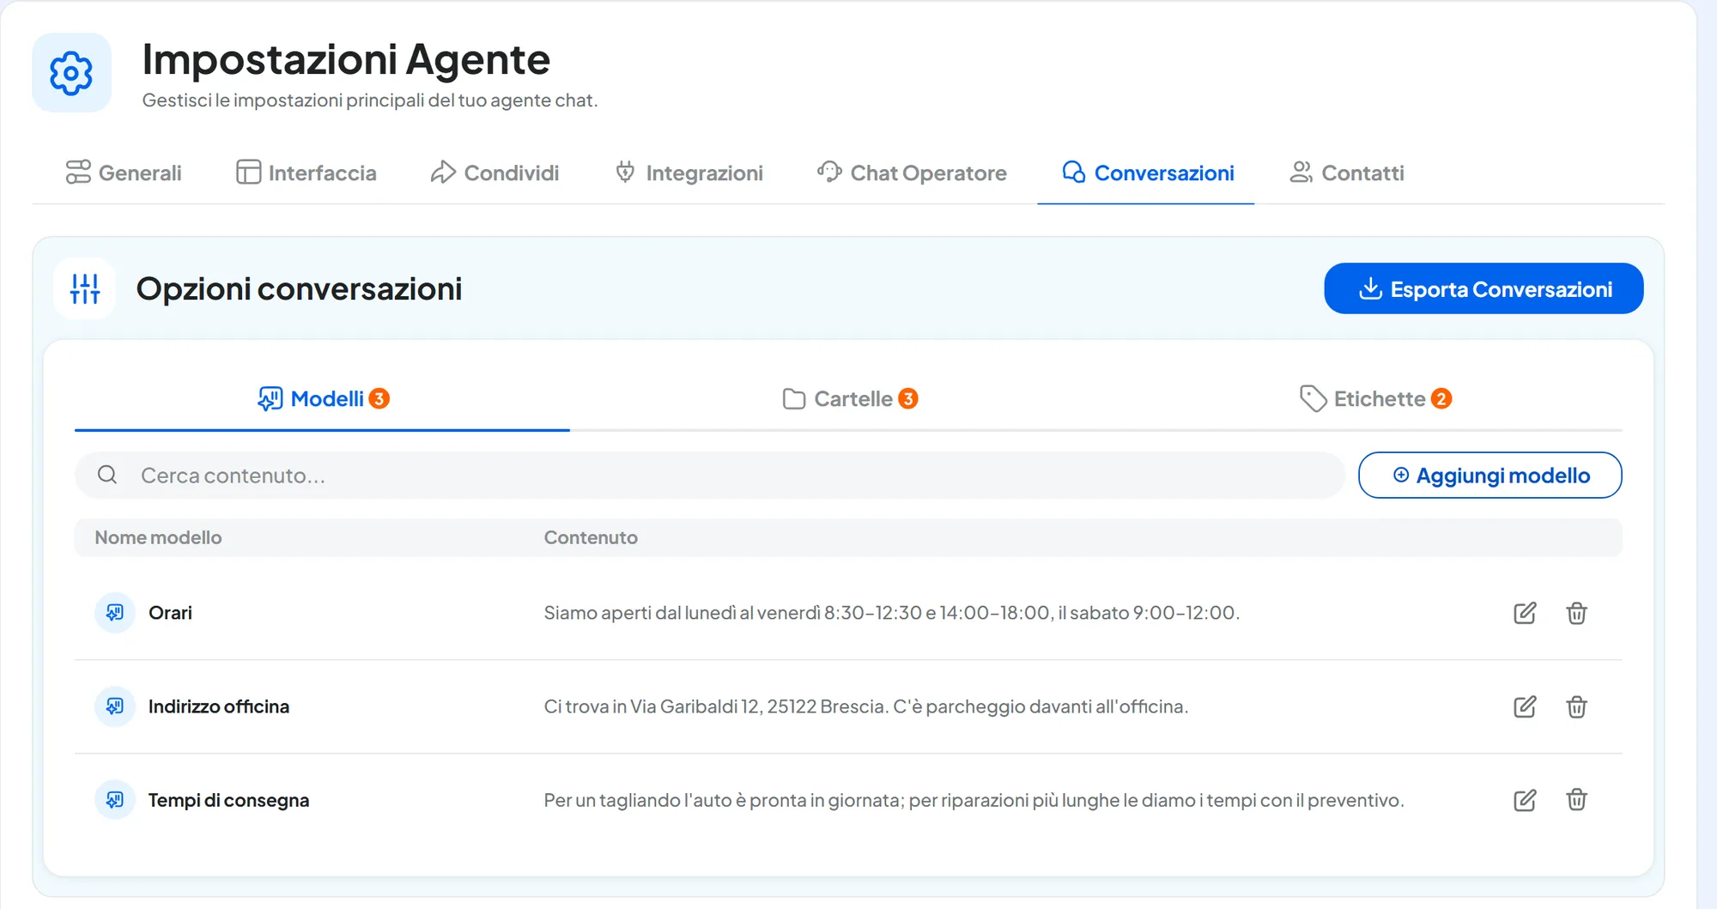Click the Tempi di consegna row icon

pyautogui.click(x=115, y=800)
